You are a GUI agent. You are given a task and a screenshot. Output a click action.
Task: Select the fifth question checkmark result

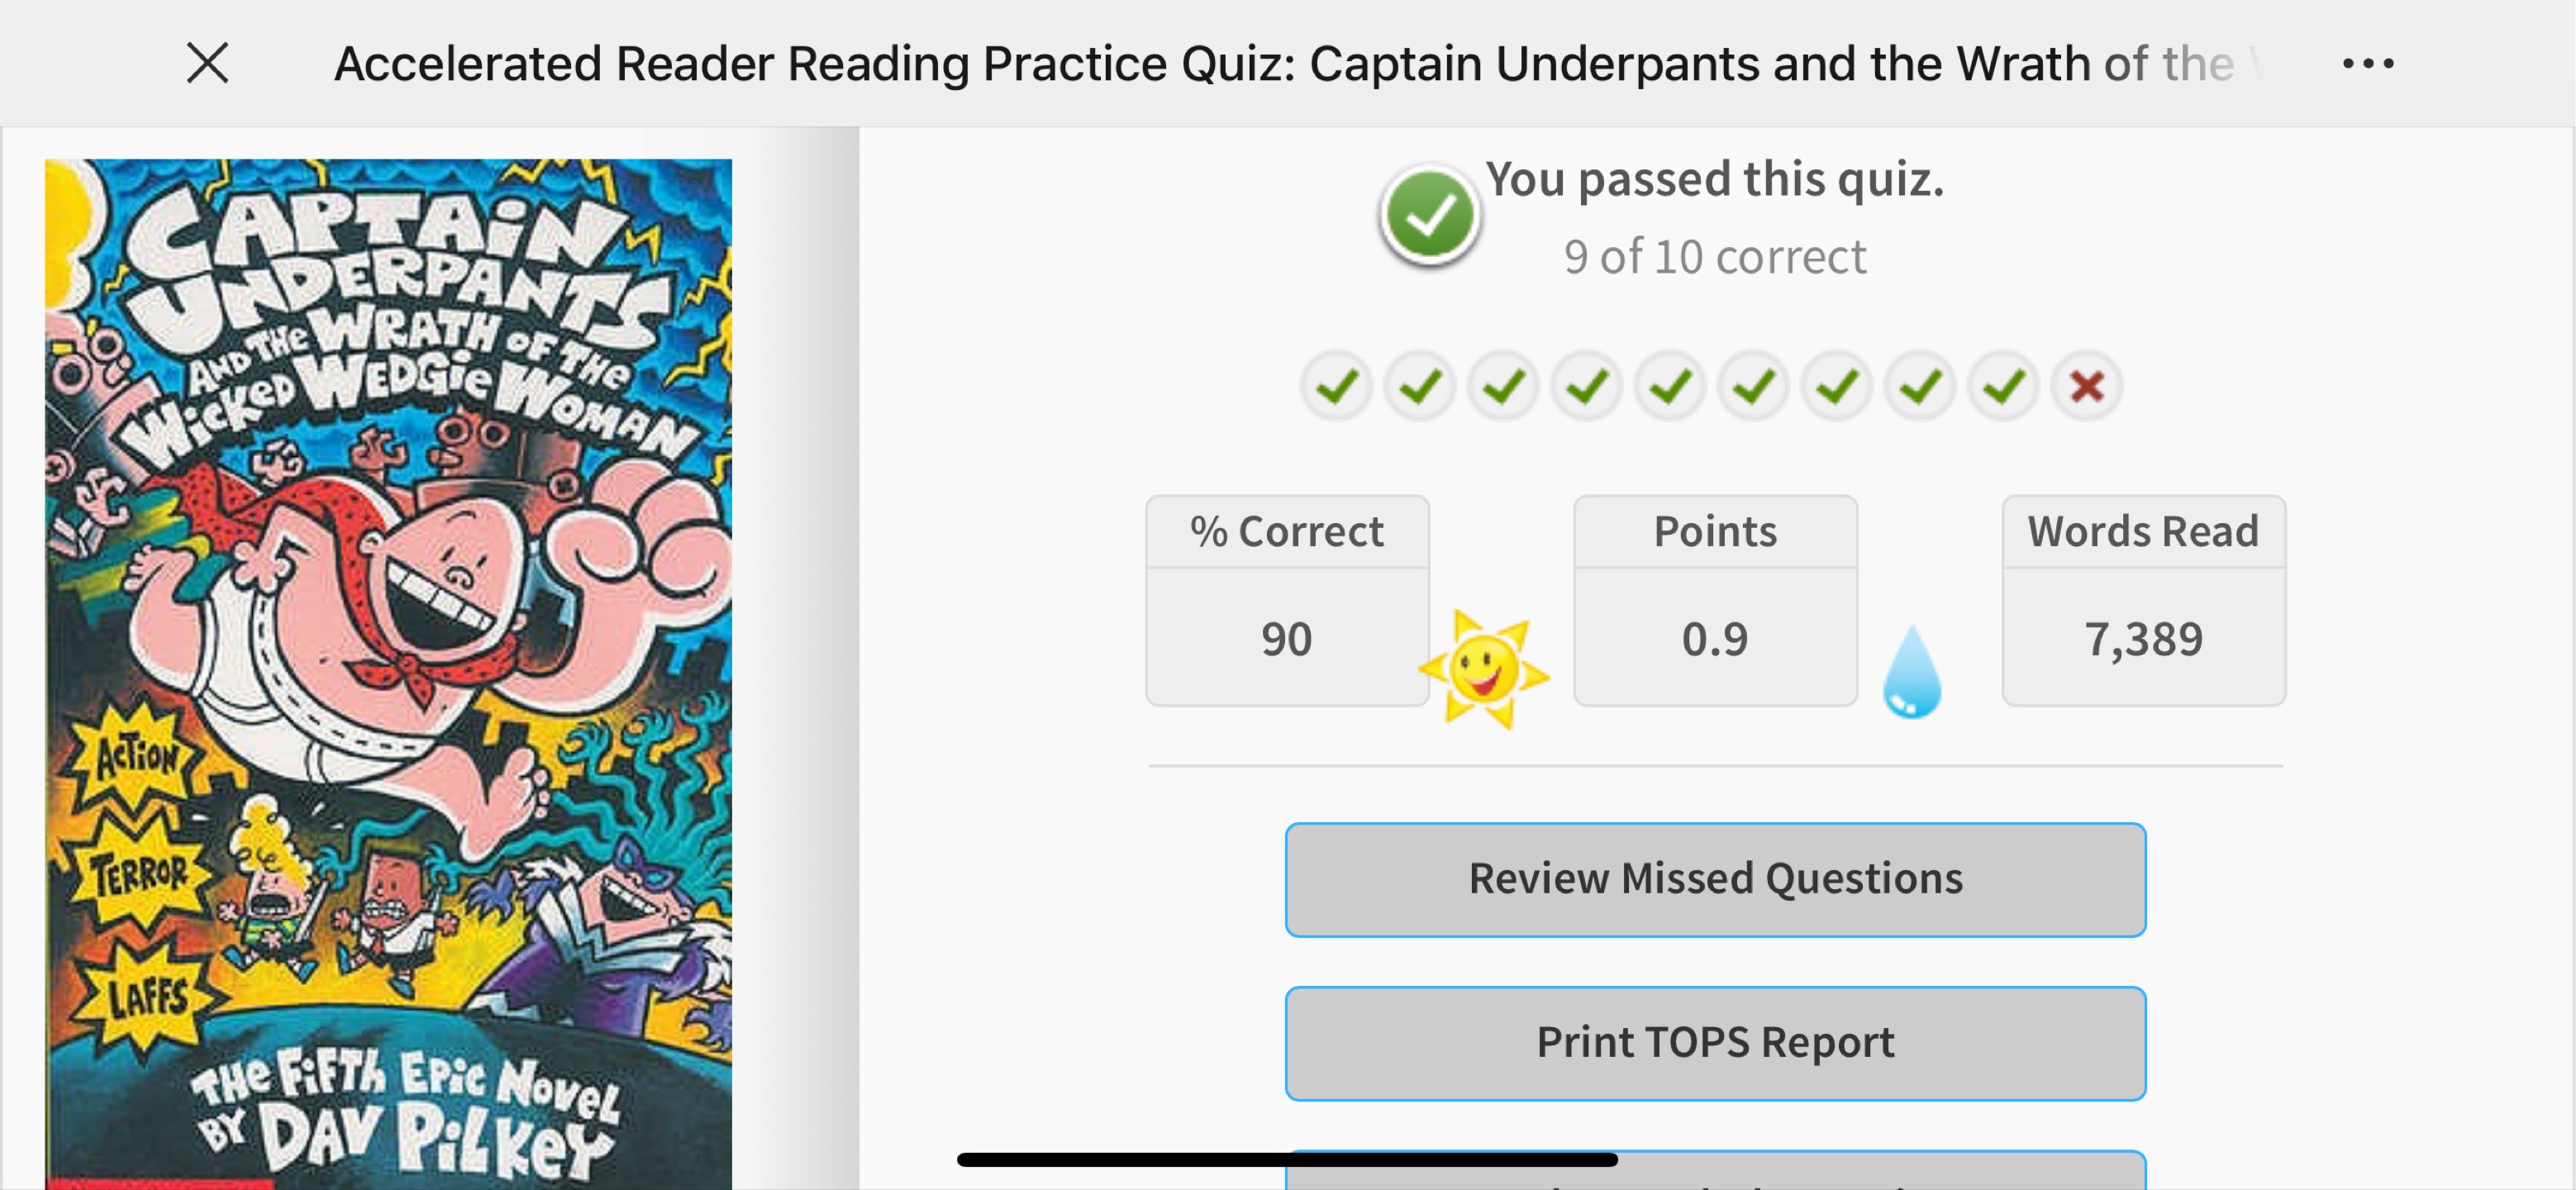click(1670, 386)
